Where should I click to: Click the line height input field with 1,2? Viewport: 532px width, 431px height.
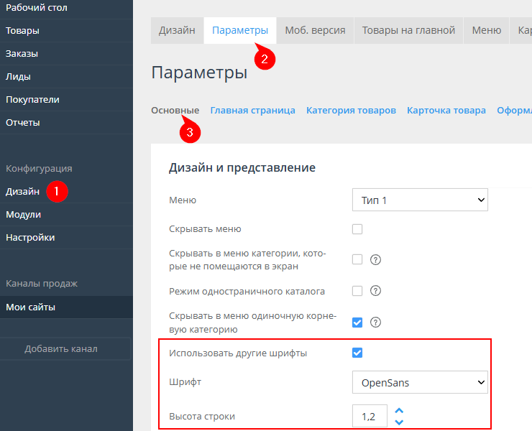(370, 416)
